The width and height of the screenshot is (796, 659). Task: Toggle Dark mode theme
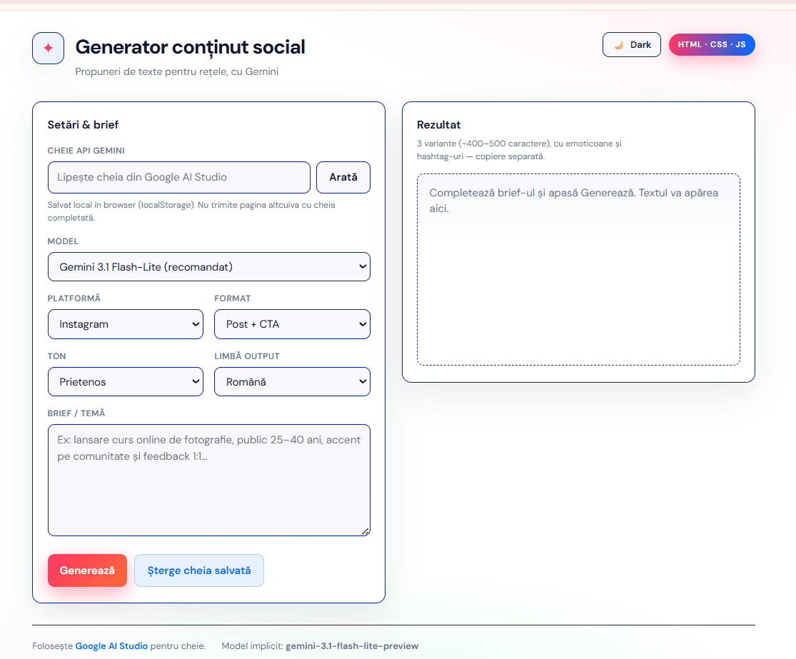pyautogui.click(x=632, y=45)
